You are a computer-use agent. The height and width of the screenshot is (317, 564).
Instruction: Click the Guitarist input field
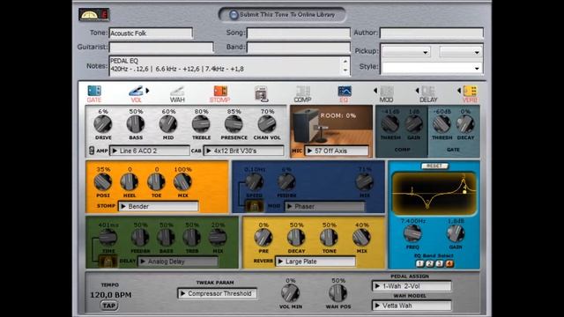click(161, 47)
